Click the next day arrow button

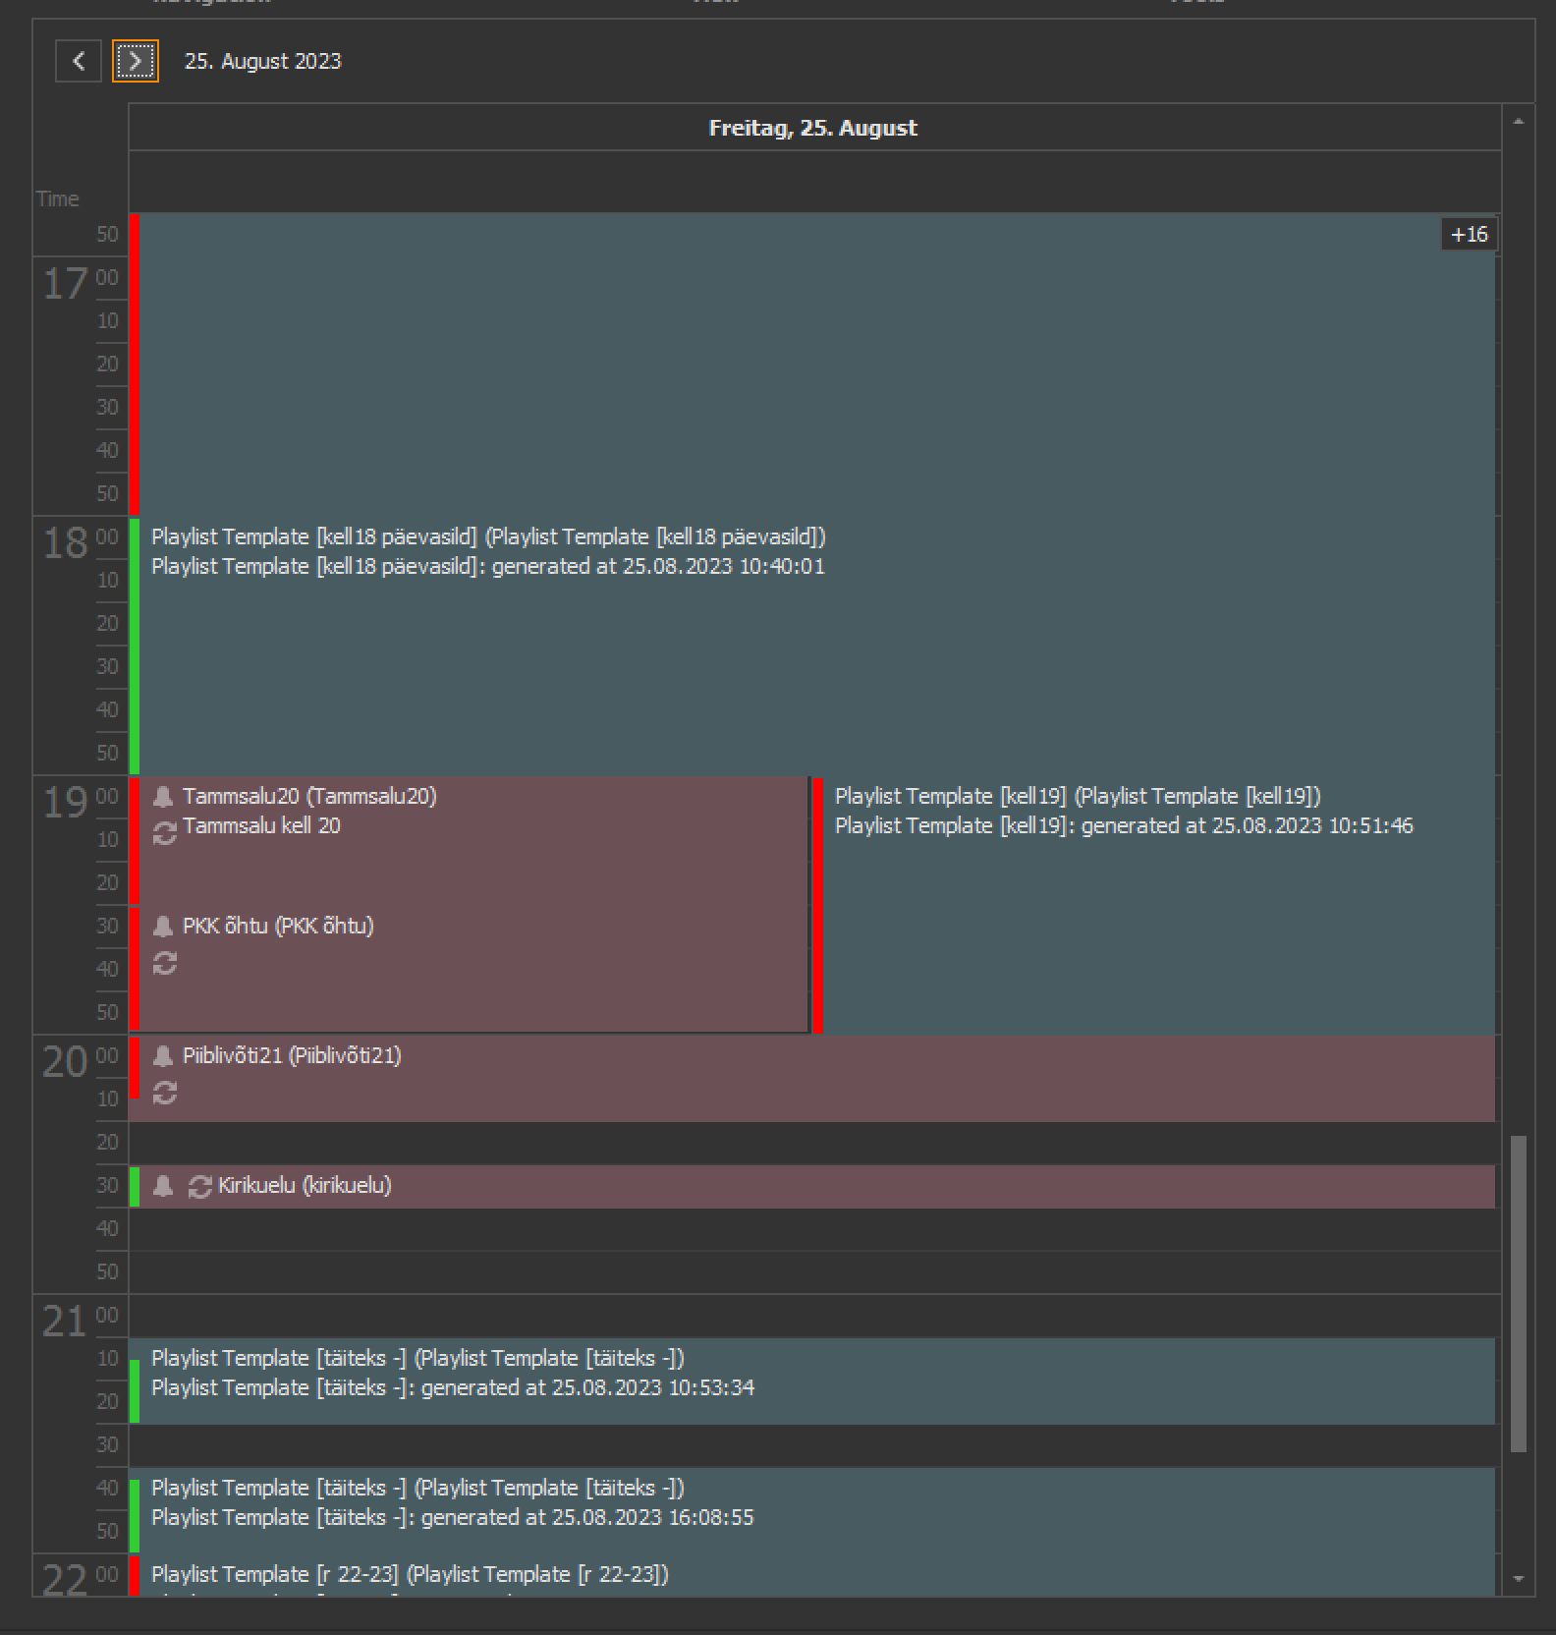coord(135,61)
